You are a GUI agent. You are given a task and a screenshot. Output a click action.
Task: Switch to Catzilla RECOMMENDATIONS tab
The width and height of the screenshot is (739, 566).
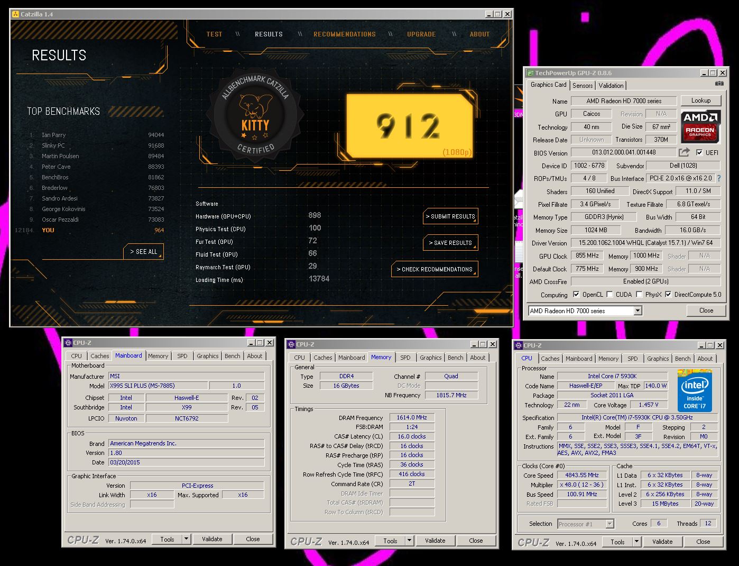[345, 34]
